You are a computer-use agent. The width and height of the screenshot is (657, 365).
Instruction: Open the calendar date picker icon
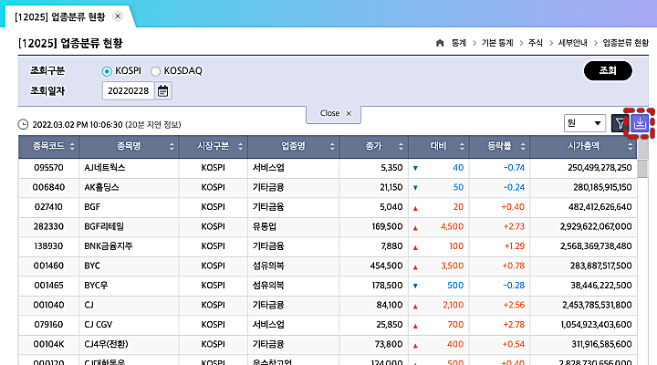tap(163, 91)
